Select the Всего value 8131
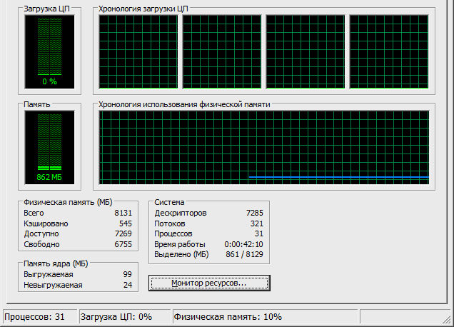 click(x=123, y=213)
